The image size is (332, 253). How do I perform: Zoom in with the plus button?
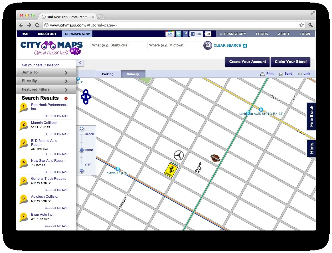[x=82, y=128]
